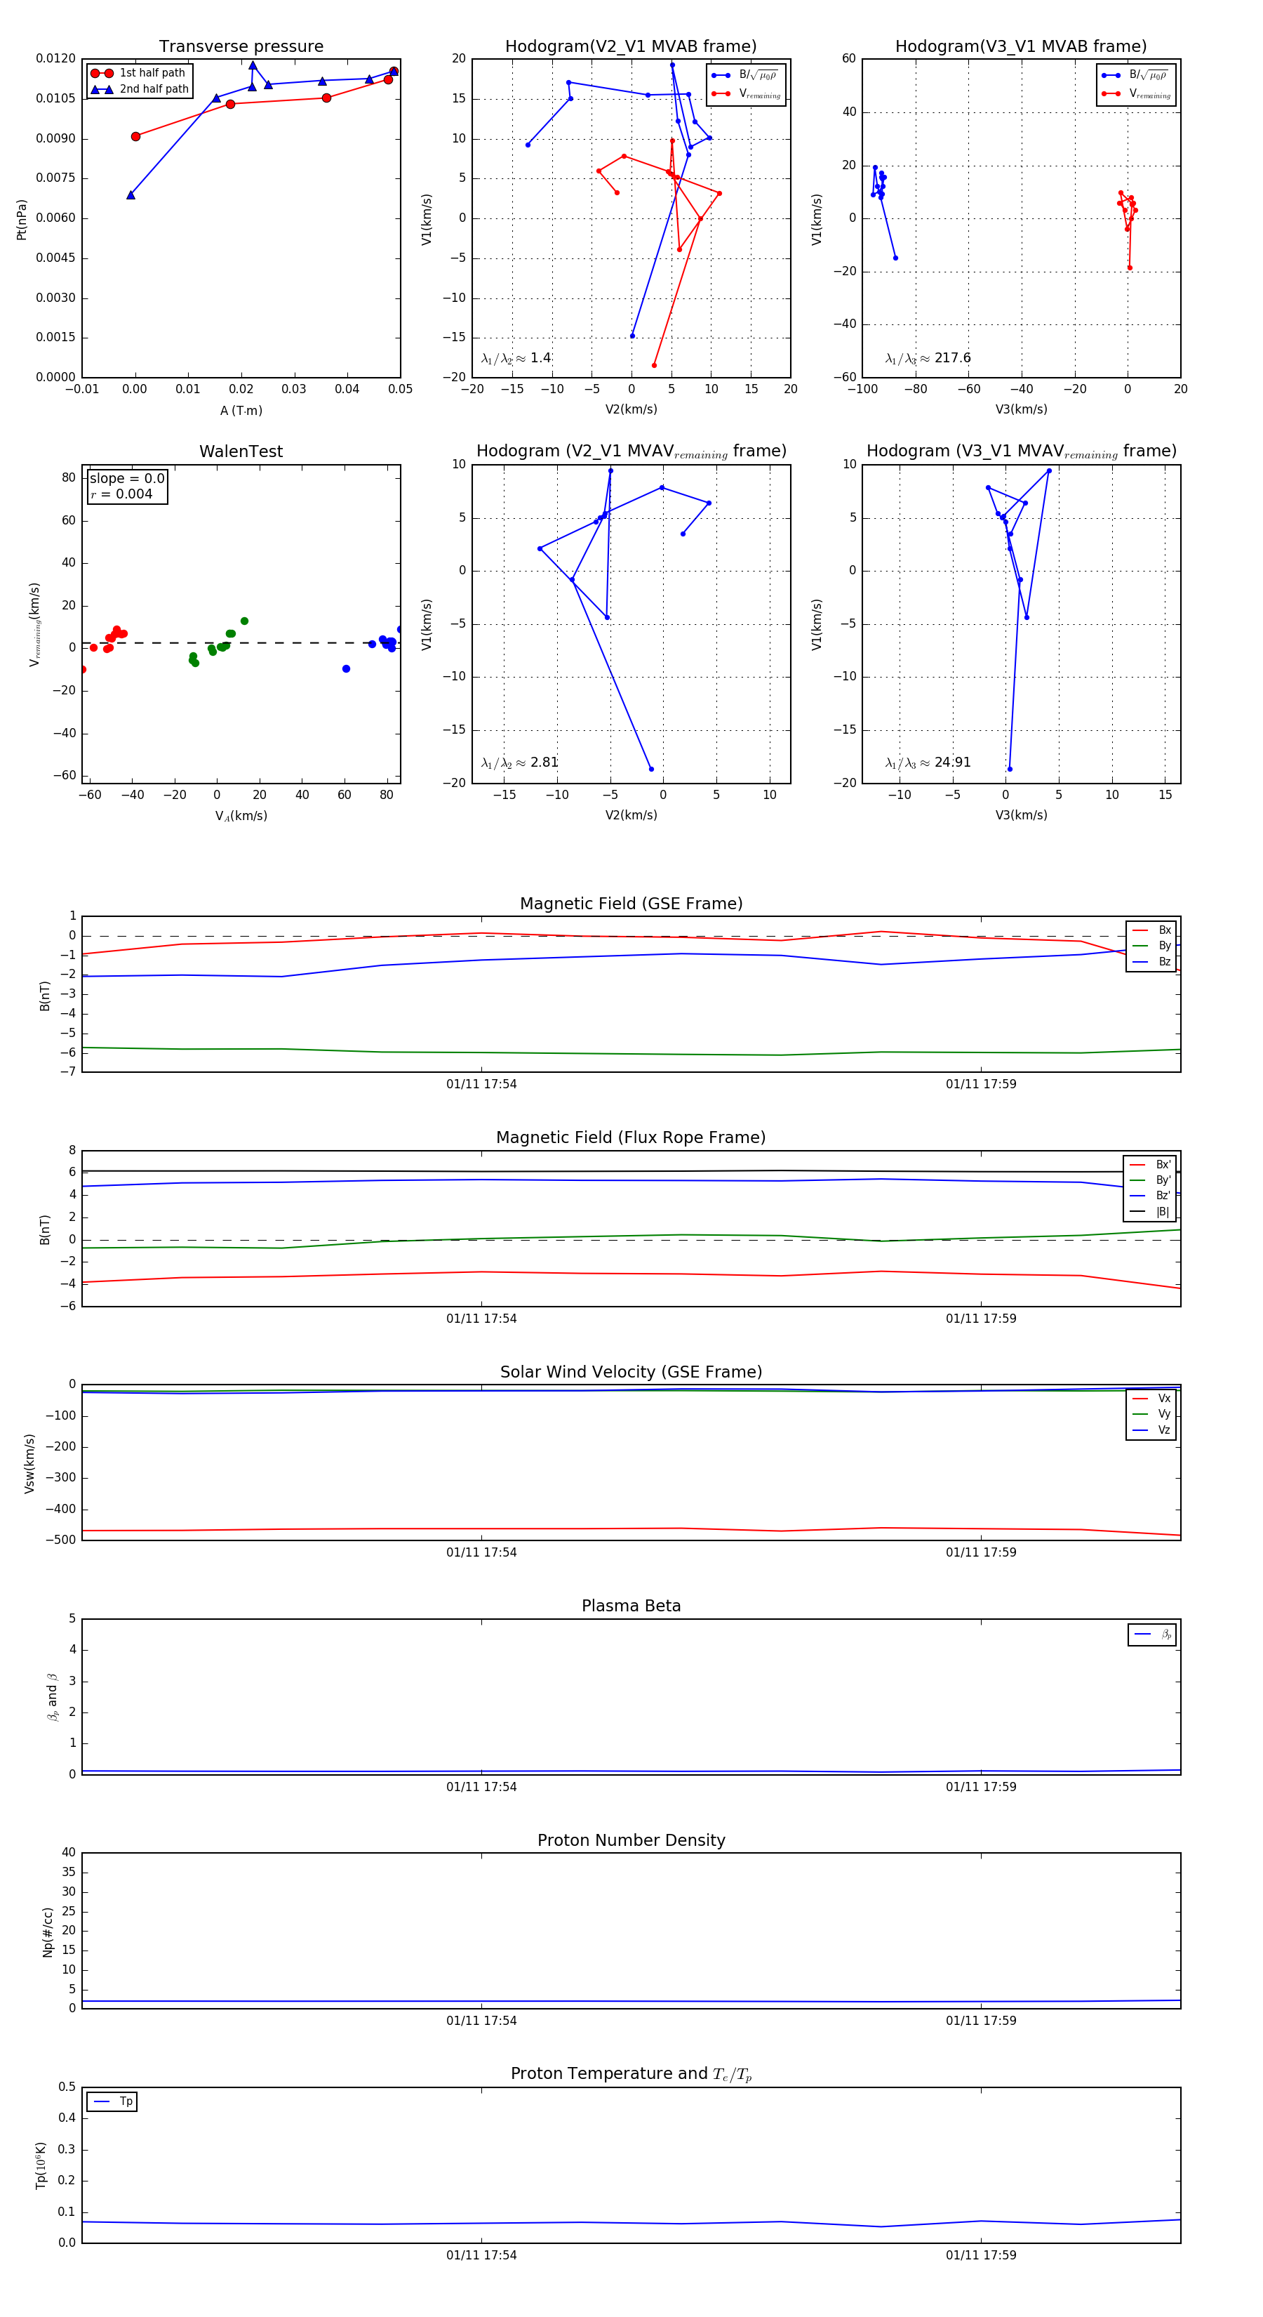1263x2317 pixels.
Task: Click the "01/11 17:54" tick label under Plasma Beta
Action: pos(482,1787)
